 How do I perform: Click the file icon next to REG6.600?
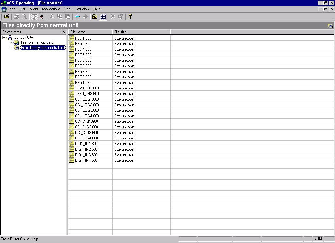(72, 60)
